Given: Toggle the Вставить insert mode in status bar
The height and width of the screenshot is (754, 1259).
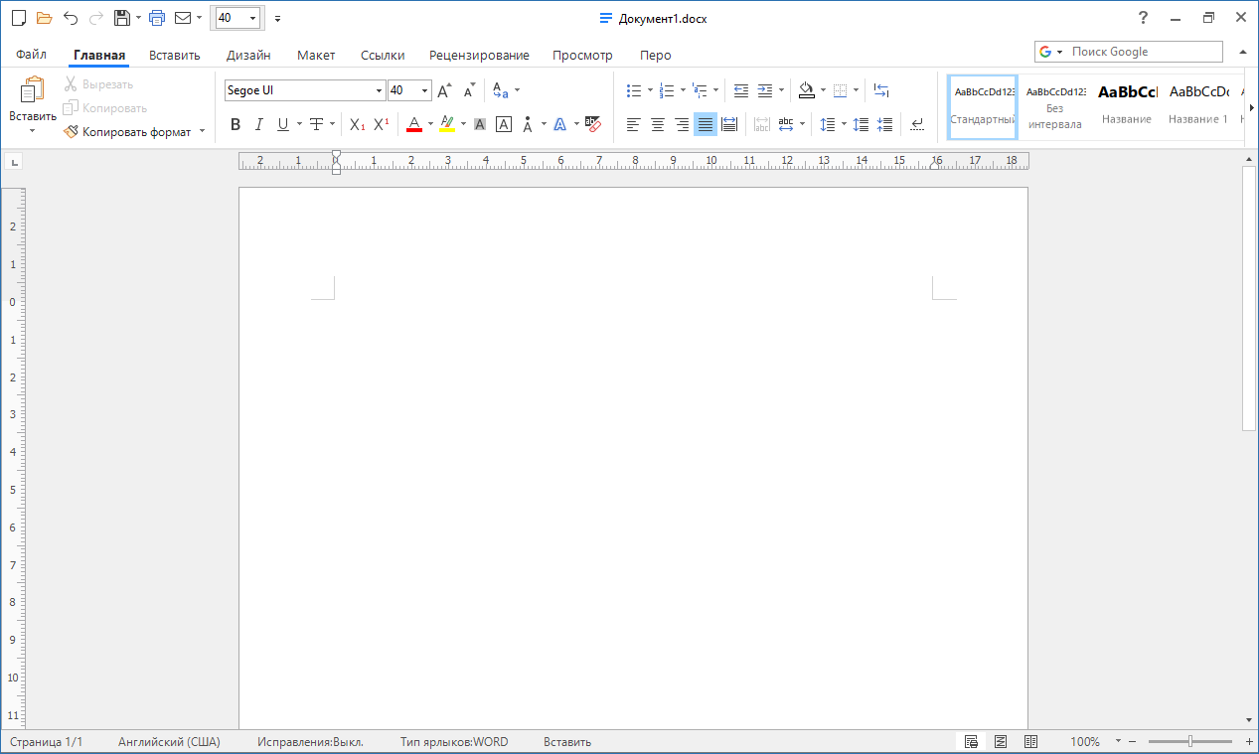Looking at the screenshot, I should coord(567,742).
